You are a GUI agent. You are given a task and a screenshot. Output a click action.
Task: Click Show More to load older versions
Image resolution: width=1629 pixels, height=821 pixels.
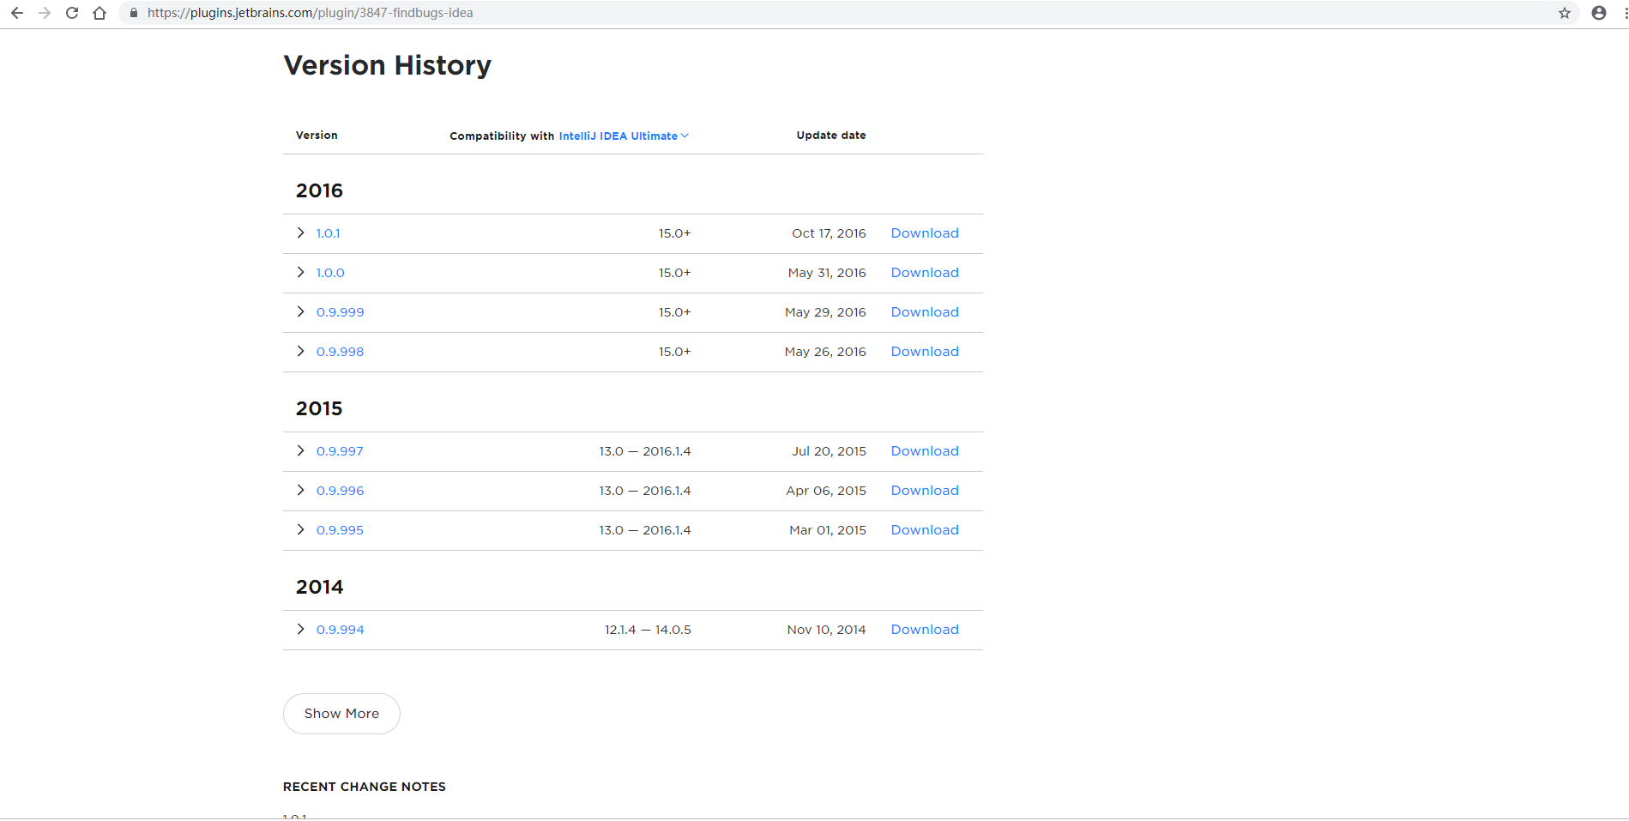(x=341, y=713)
